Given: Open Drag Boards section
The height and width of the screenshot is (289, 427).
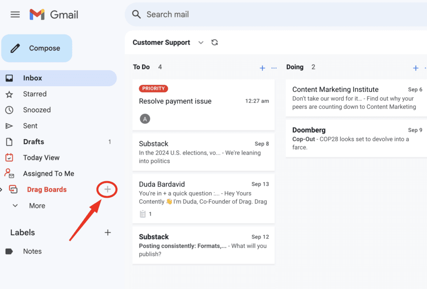Looking at the screenshot, I should point(47,189).
